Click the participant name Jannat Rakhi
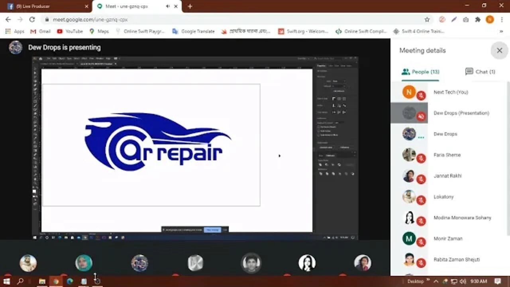 [x=447, y=176]
